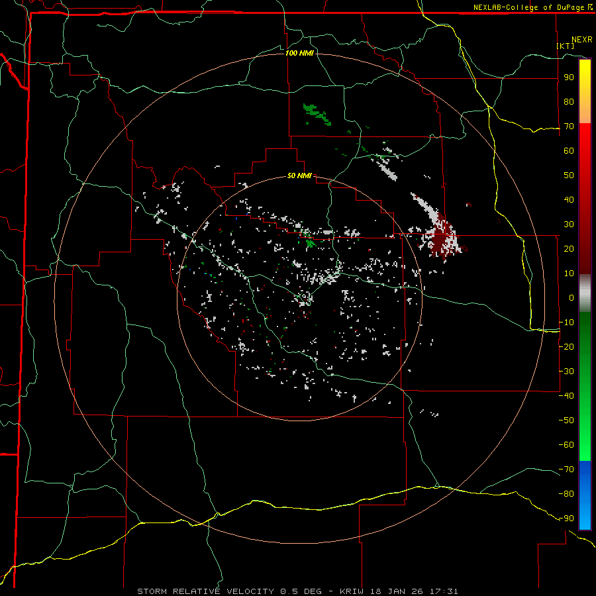Click the blue bottom segment of color bar
This screenshot has height=596, width=596.
pyautogui.click(x=585, y=495)
